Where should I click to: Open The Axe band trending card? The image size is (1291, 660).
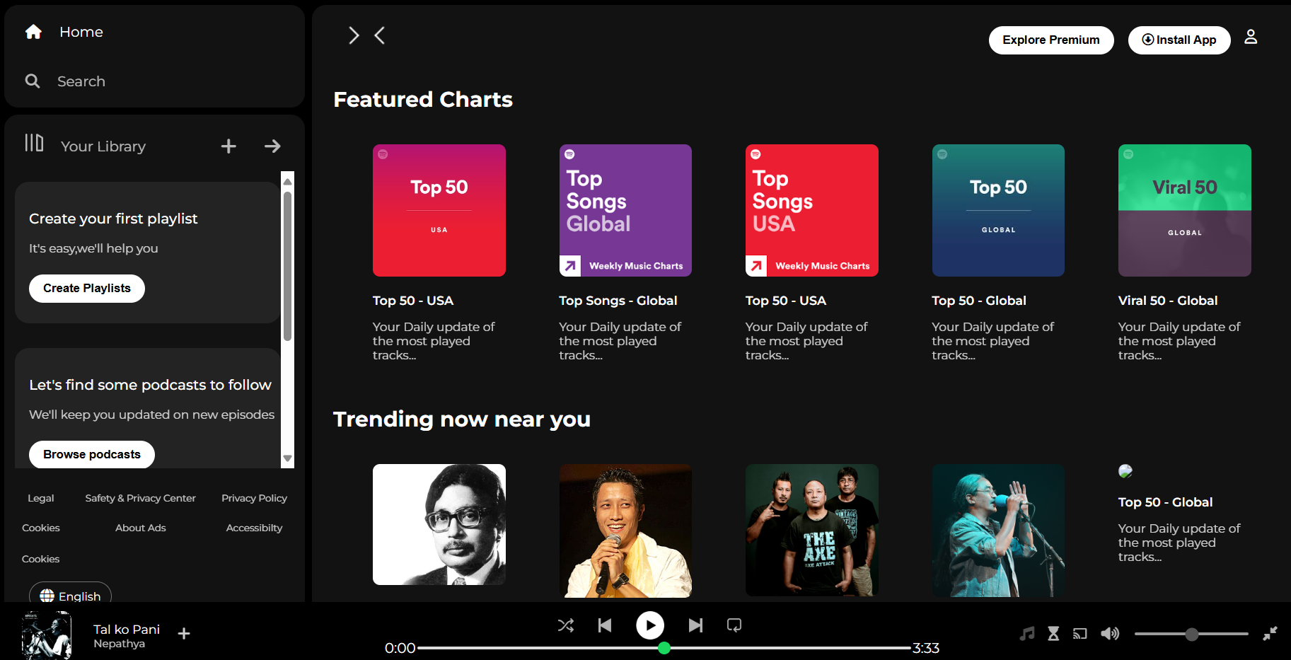pyautogui.click(x=812, y=530)
